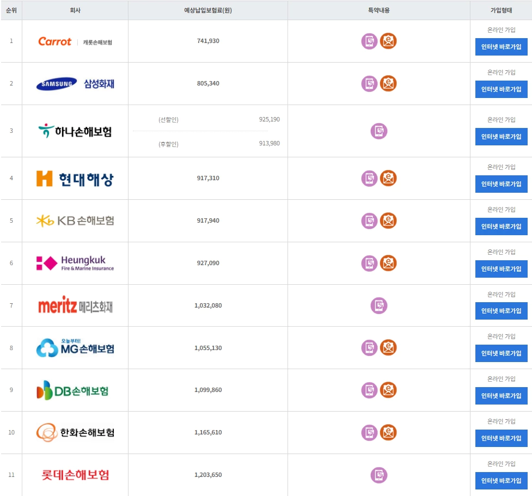
Task: Select 현대해상 purple mobile discount icon
Action: (369, 179)
